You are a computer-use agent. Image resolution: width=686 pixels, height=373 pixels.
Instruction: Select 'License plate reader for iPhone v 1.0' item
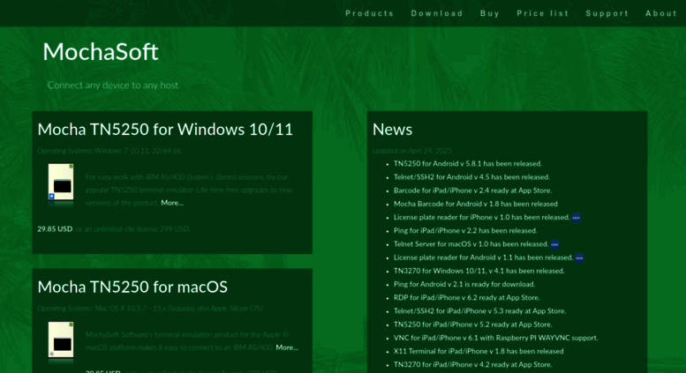point(482,217)
